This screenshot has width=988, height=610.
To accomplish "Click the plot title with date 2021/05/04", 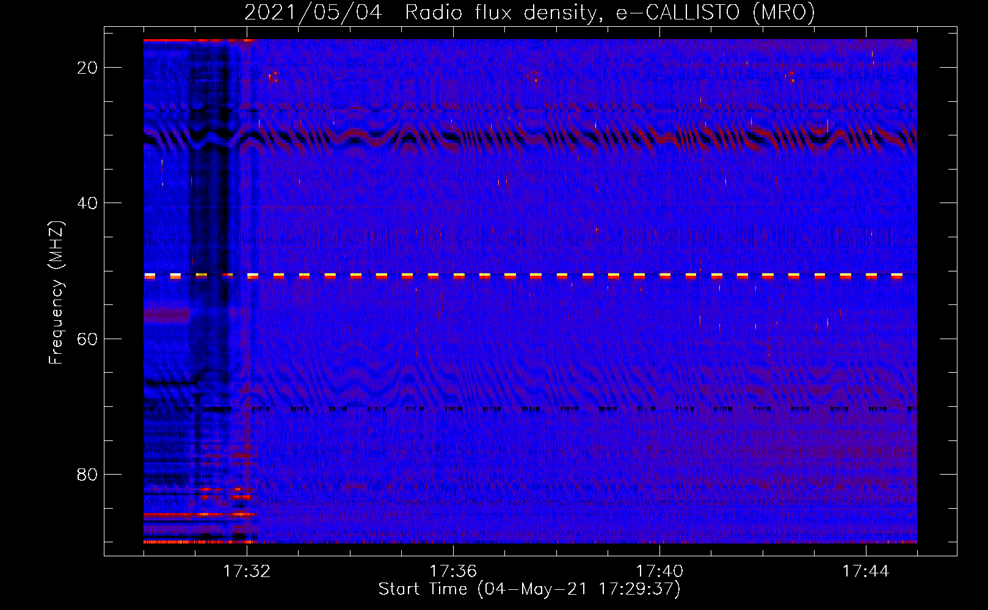I will (x=529, y=12).
